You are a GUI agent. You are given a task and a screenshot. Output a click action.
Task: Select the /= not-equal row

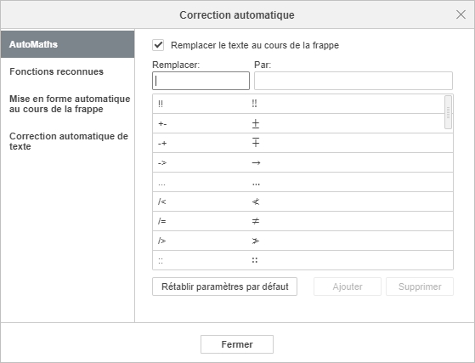coord(303,221)
